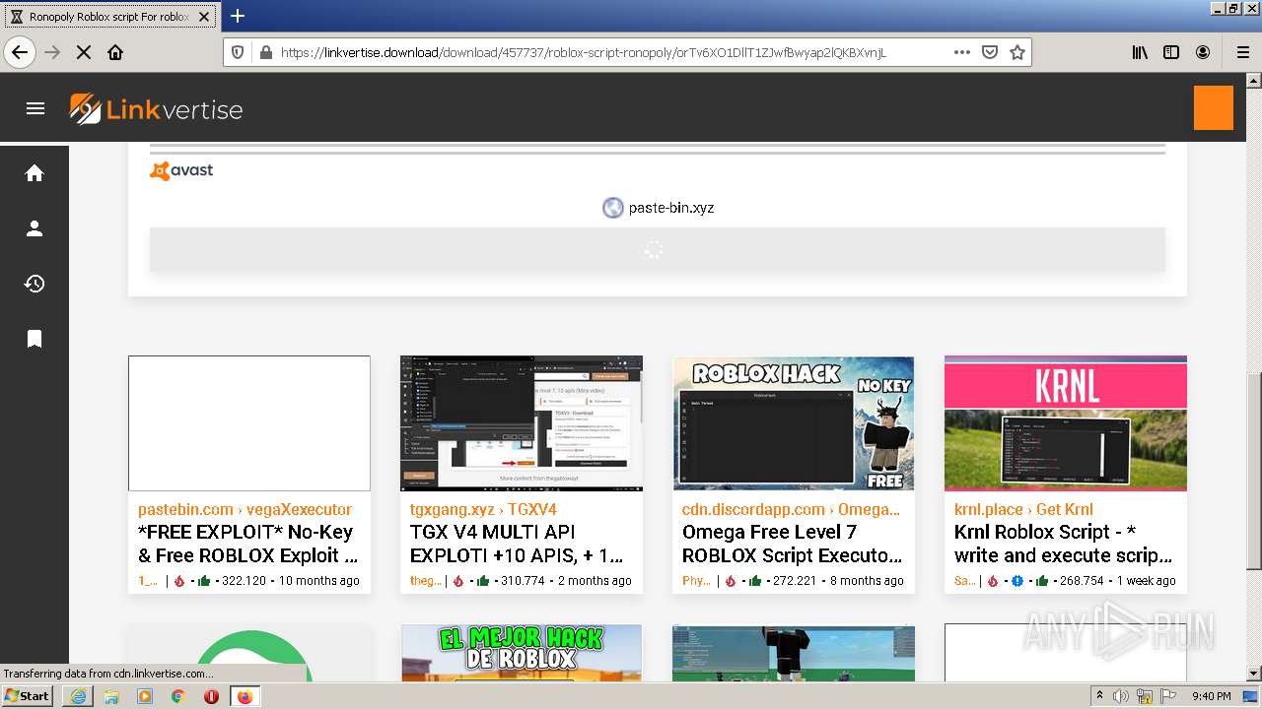Open the TGX V4 card thumbnail
The image size is (1262, 709).
(x=522, y=423)
